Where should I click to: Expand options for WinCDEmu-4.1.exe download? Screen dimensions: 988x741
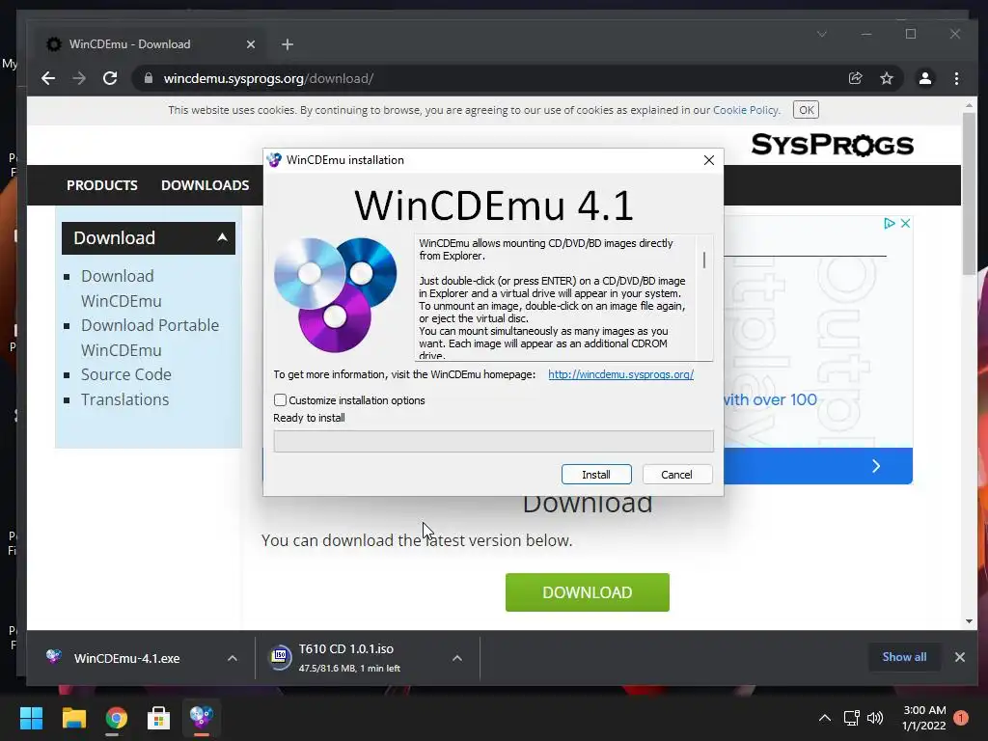tap(233, 658)
